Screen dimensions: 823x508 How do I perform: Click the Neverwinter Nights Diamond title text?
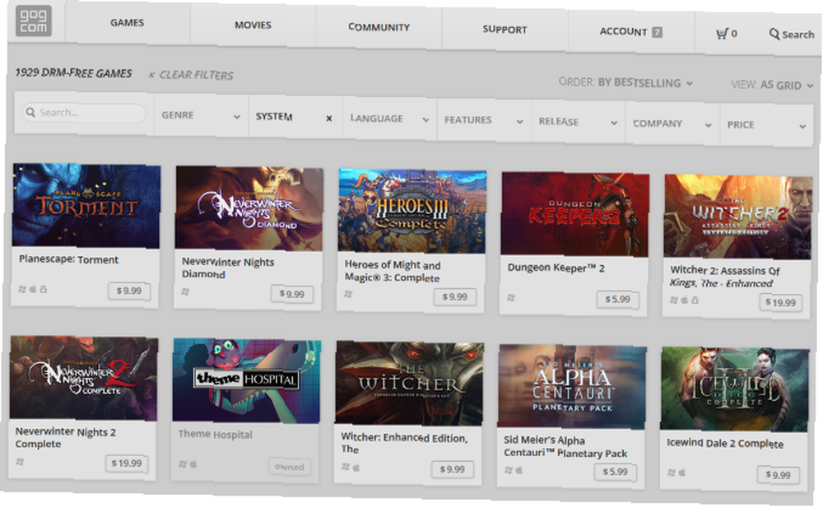click(x=228, y=268)
